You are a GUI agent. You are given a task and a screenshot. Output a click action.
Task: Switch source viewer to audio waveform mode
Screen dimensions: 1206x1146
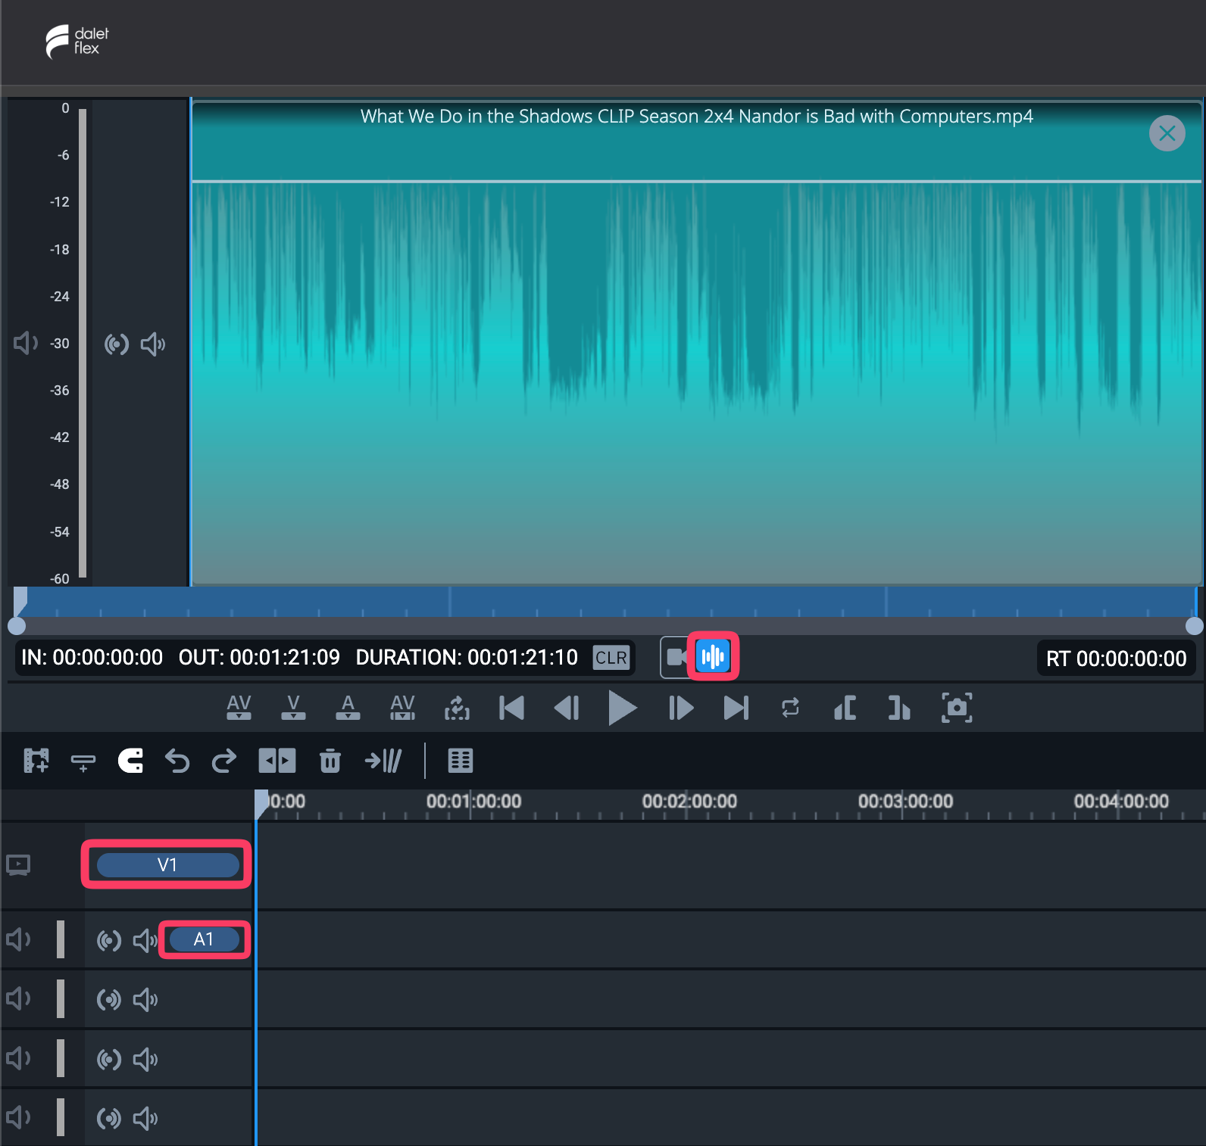[x=713, y=656]
